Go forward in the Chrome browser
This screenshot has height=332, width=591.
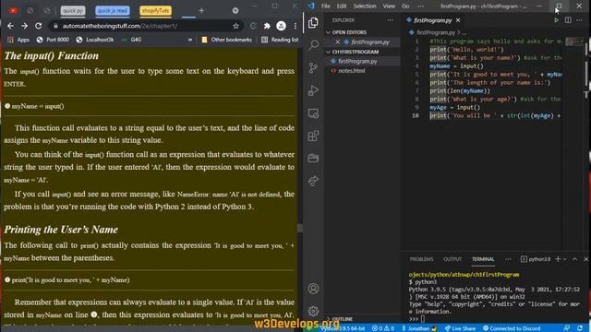tap(24, 26)
